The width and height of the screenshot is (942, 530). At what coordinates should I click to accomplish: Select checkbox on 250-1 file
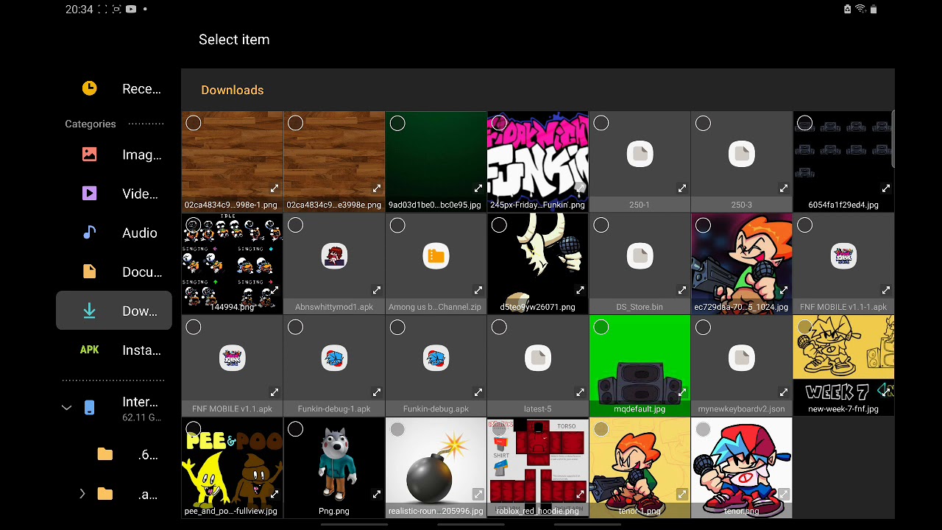pos(601,123)
